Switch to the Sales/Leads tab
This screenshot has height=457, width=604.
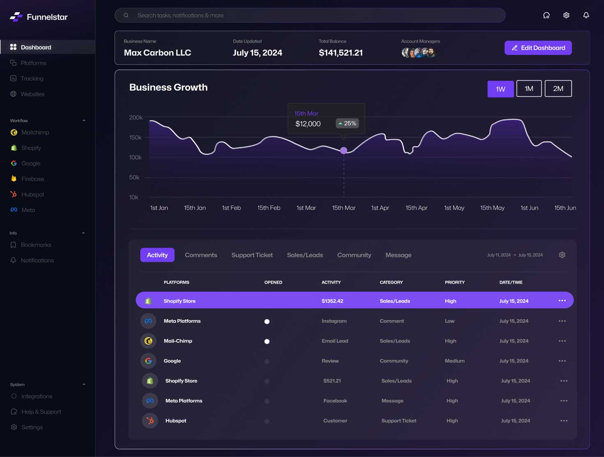point(305,255)
